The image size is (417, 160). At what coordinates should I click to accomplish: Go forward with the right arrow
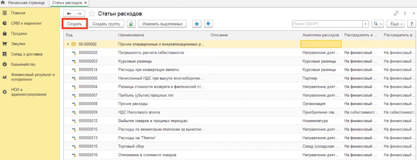point(80,14)
